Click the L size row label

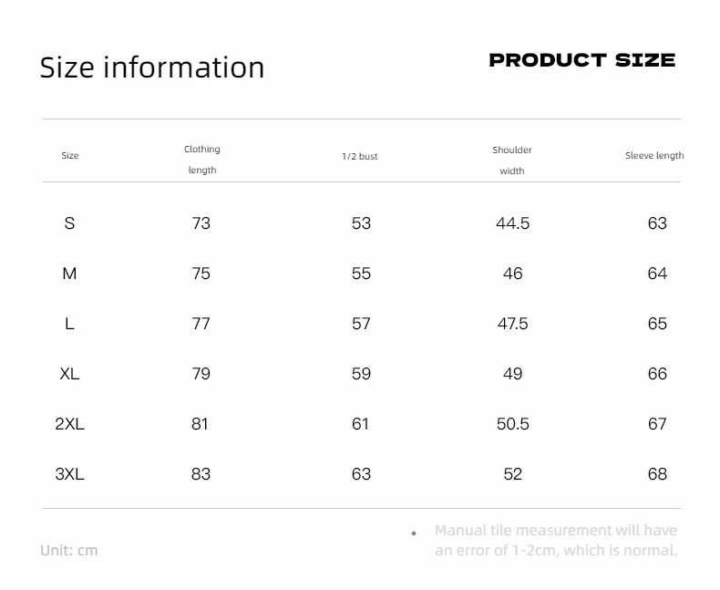pos(69,324)
